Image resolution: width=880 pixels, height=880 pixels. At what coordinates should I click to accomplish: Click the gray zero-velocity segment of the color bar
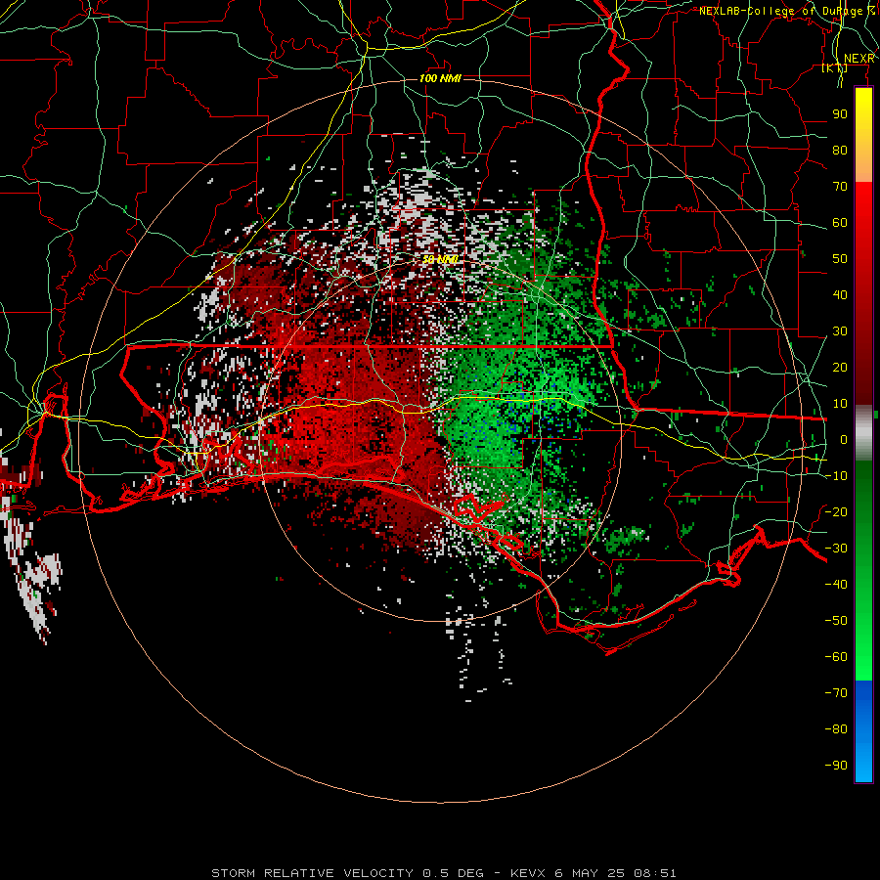click(863, 432)
